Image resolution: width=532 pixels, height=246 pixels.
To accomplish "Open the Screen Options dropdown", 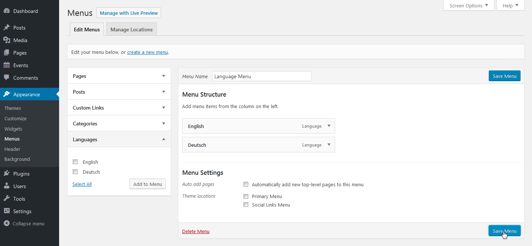I will pyautogui.click(x=468, y=6).
